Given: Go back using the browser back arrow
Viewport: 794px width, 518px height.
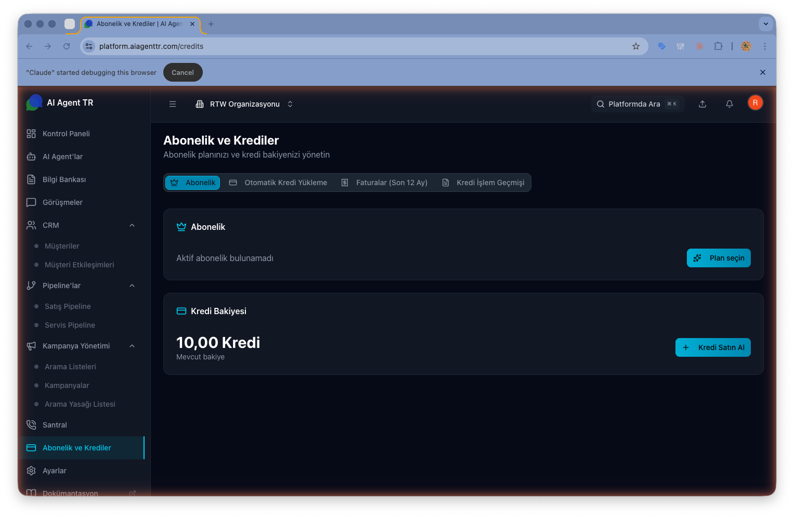Looking at the screenshot, I should coord(29,46).
